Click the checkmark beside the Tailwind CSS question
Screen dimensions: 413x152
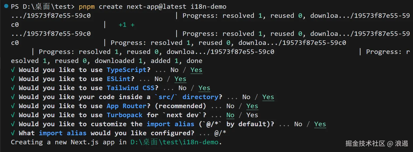(13, 88)
